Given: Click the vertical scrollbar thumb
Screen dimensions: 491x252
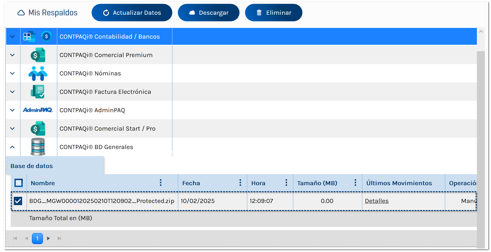Looking at the screenshot, I should (481, 147).
